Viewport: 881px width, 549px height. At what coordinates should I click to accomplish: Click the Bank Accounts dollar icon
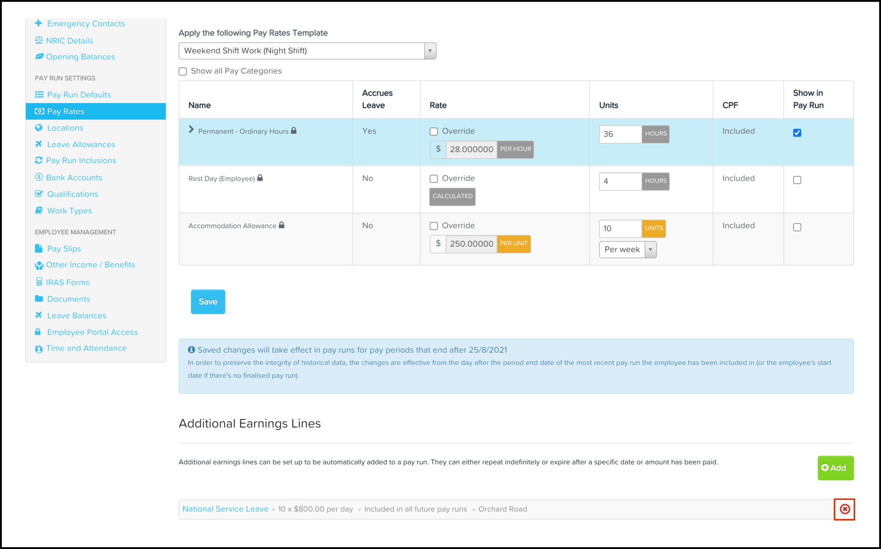[39, 177]
